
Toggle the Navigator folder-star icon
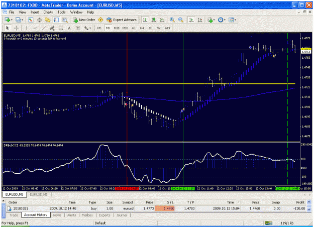pos(48,20)
